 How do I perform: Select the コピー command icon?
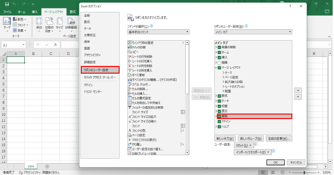tap(130, 52)
